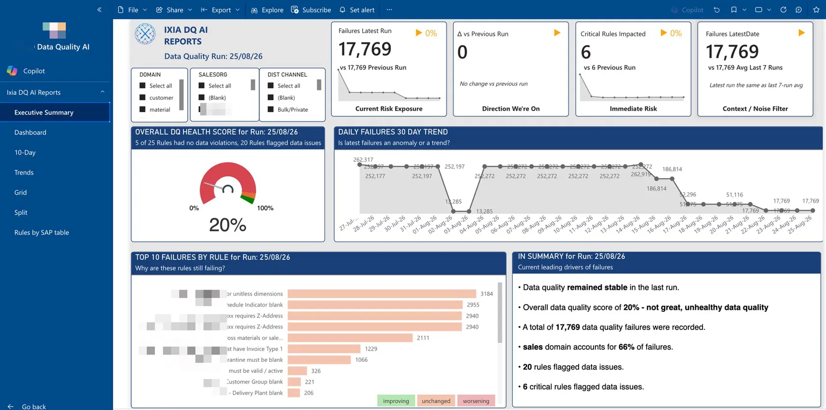Click play arrow on vs Previous Run card

pyautogui.click(x=557, y=32)
